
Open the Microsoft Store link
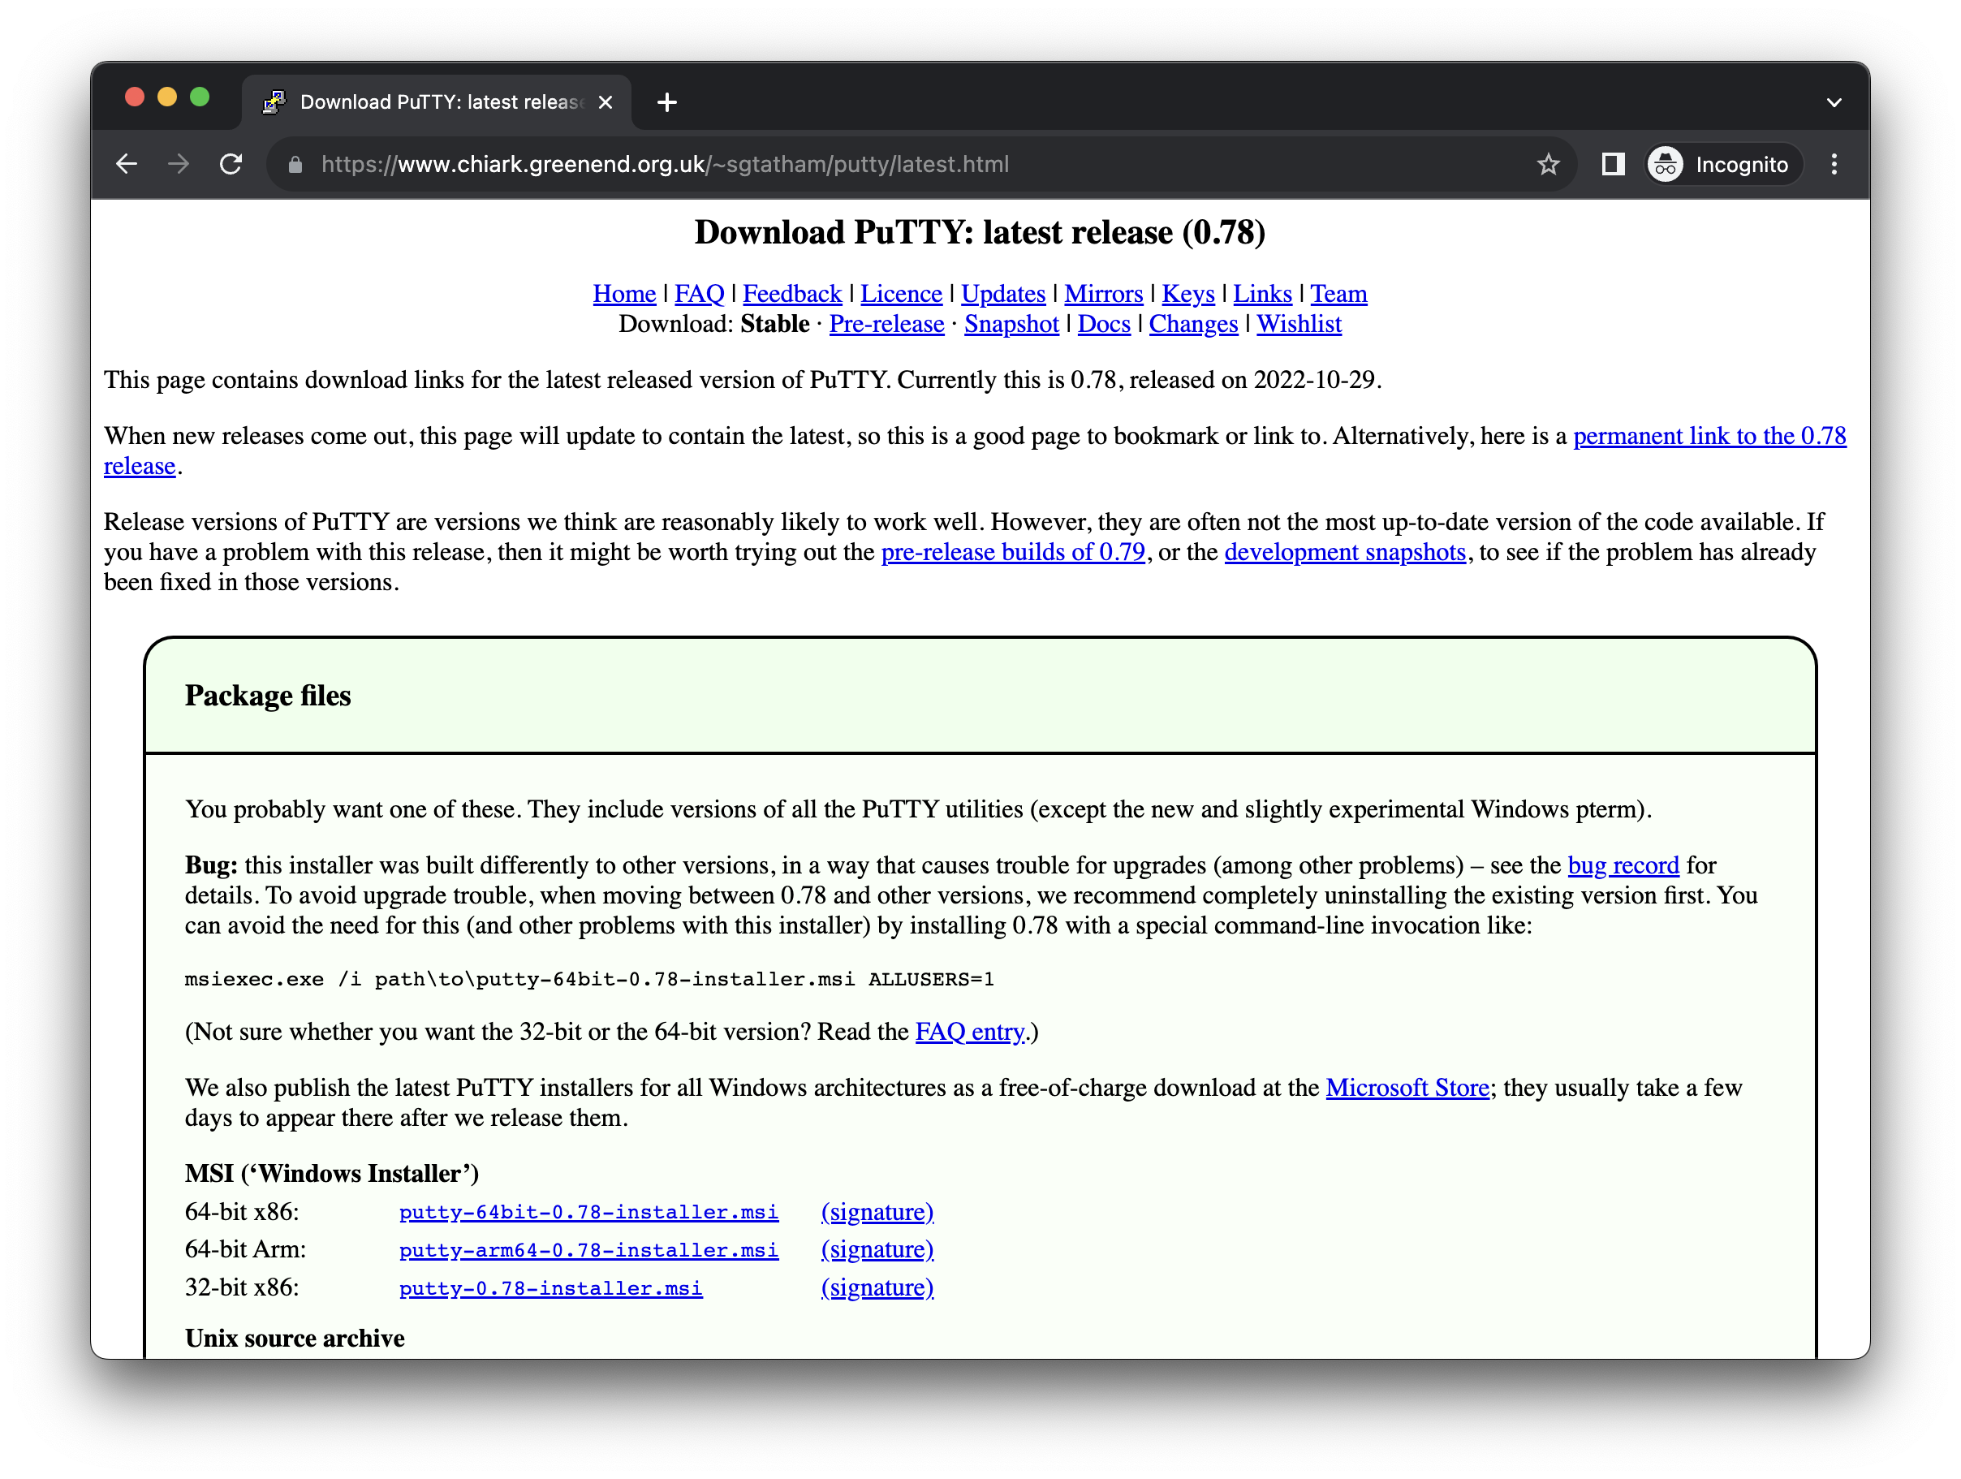(1407, 1088)
